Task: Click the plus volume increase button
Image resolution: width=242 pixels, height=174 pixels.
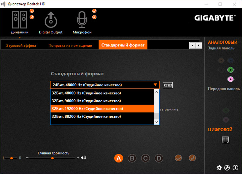Action: (x=78, y=158)
